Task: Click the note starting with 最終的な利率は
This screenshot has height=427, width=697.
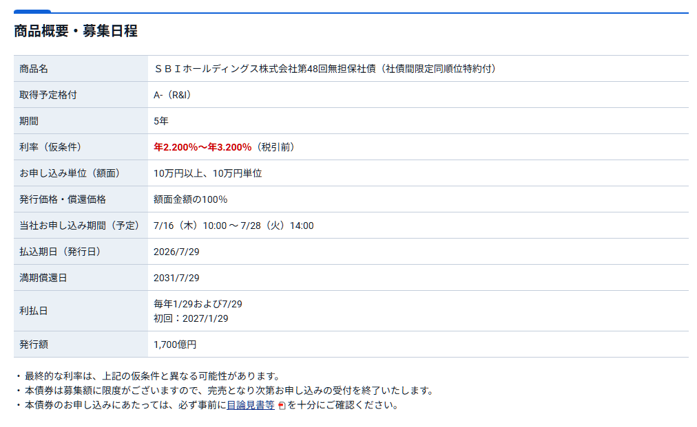Action: 149,376
